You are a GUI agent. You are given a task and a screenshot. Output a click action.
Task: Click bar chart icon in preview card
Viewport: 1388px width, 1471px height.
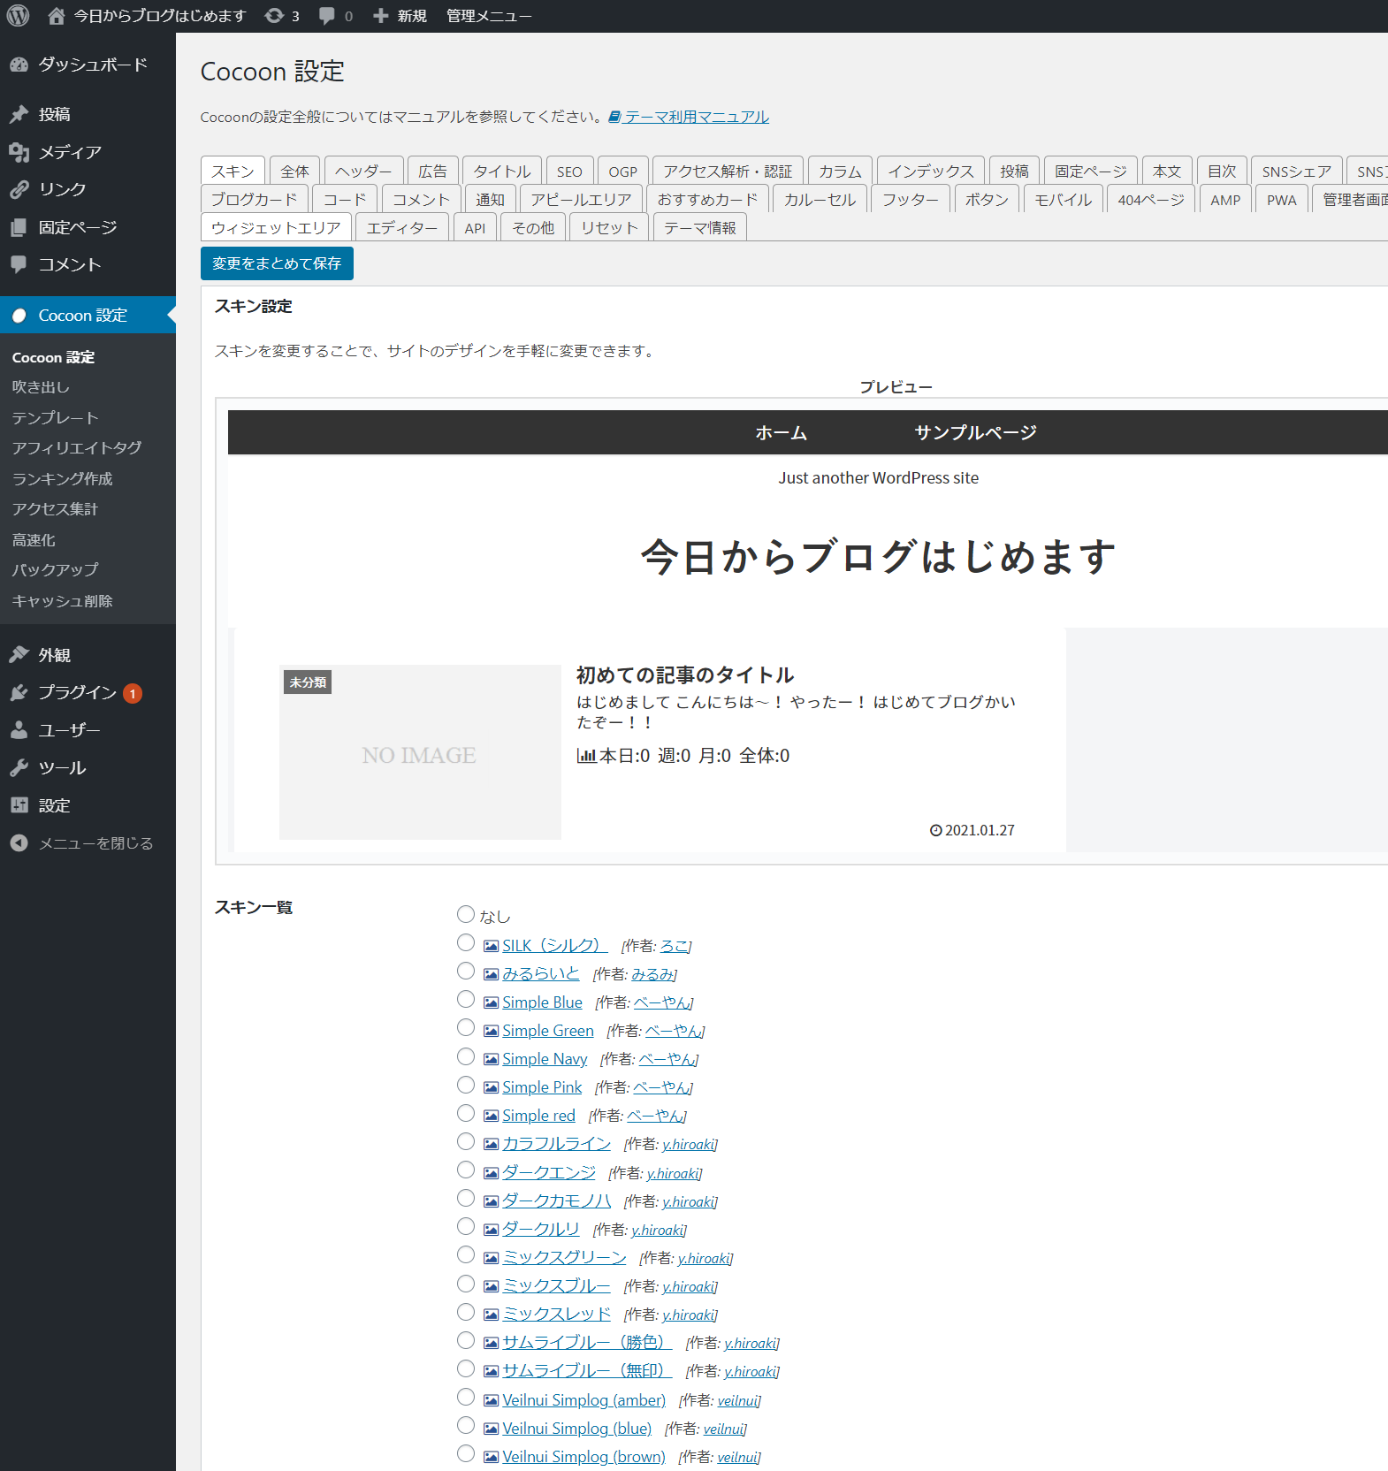tap(586, 756)
